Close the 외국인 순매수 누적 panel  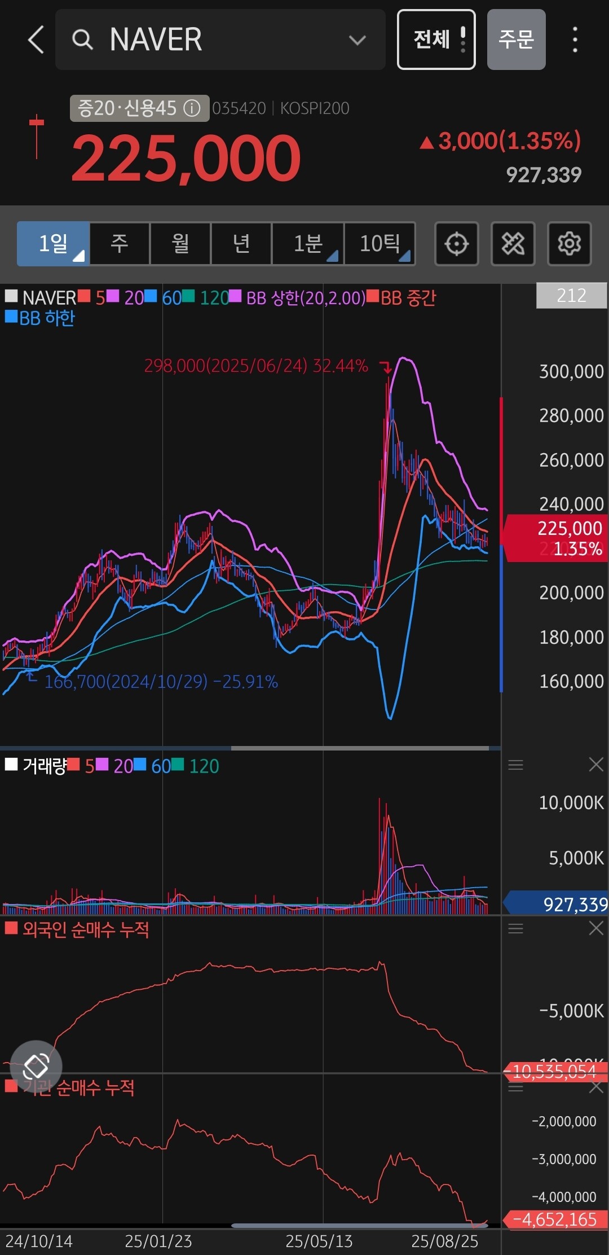[x=596, y=928]
